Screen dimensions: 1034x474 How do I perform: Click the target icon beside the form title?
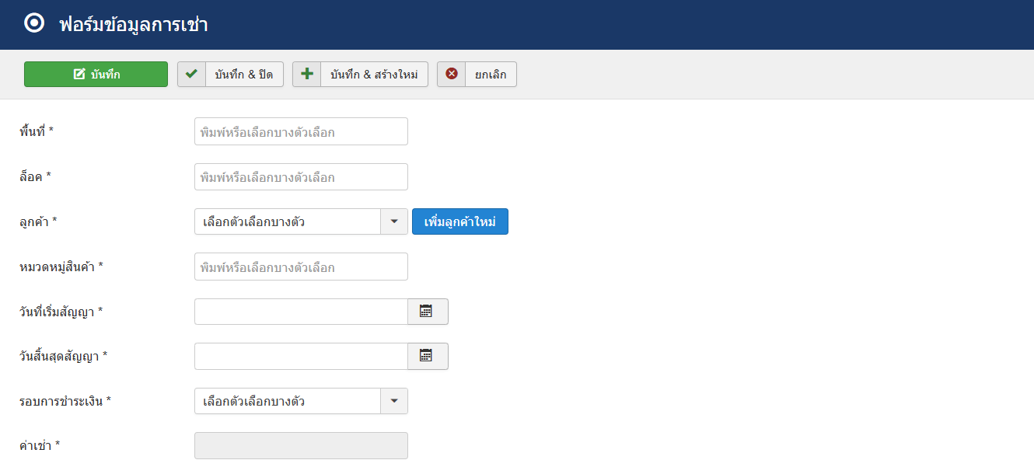pos(34,23)
